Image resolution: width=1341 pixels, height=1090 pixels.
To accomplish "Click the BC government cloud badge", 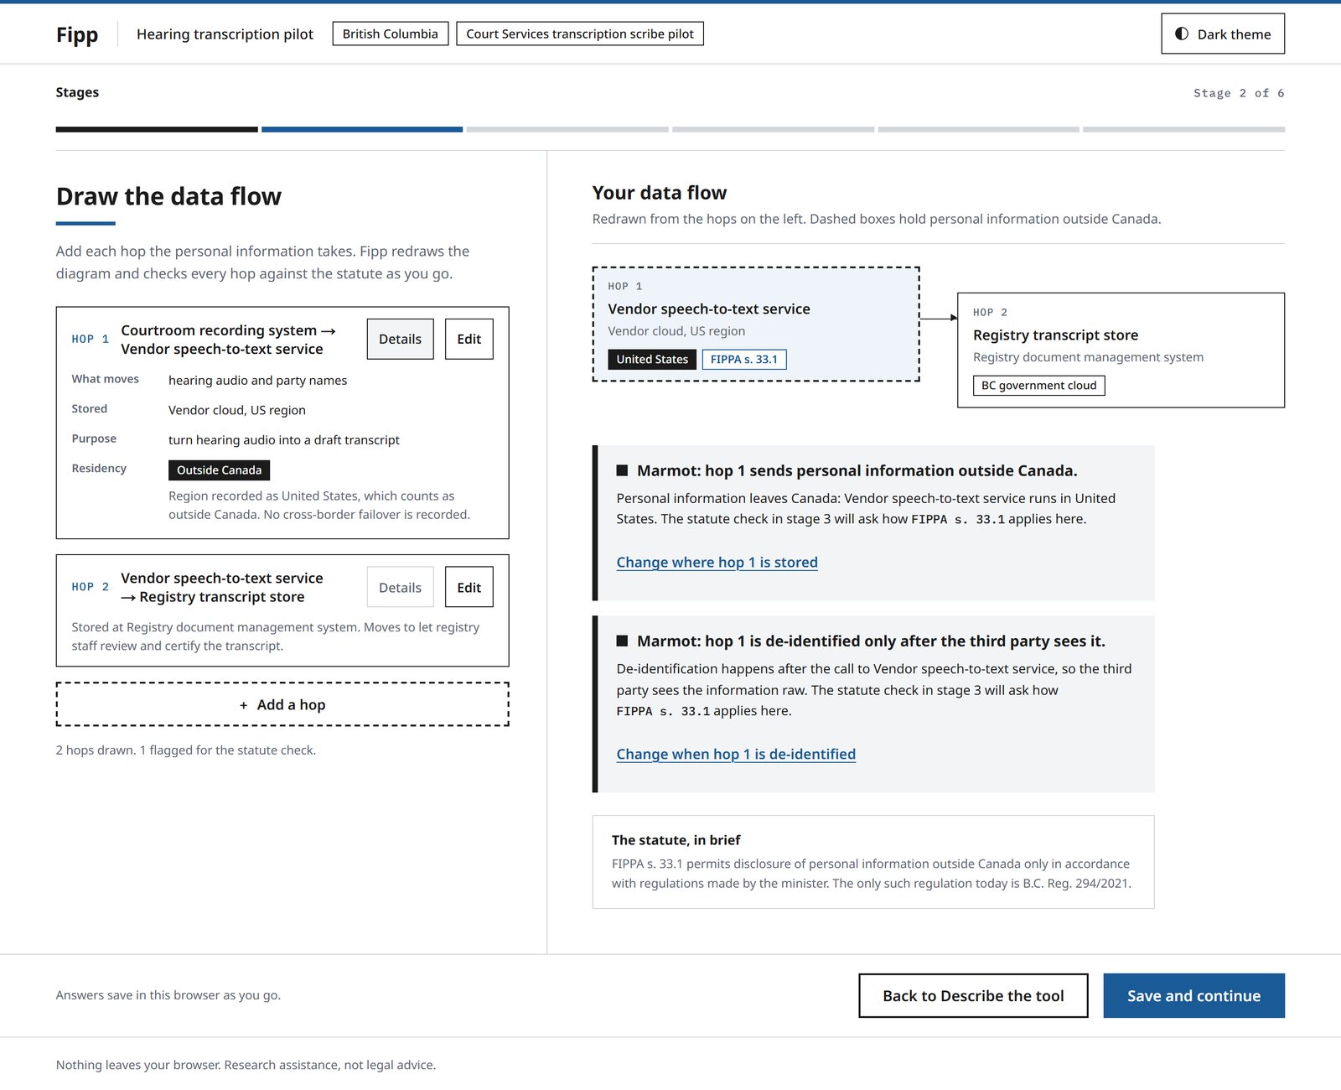I will tap(1038, 385).
